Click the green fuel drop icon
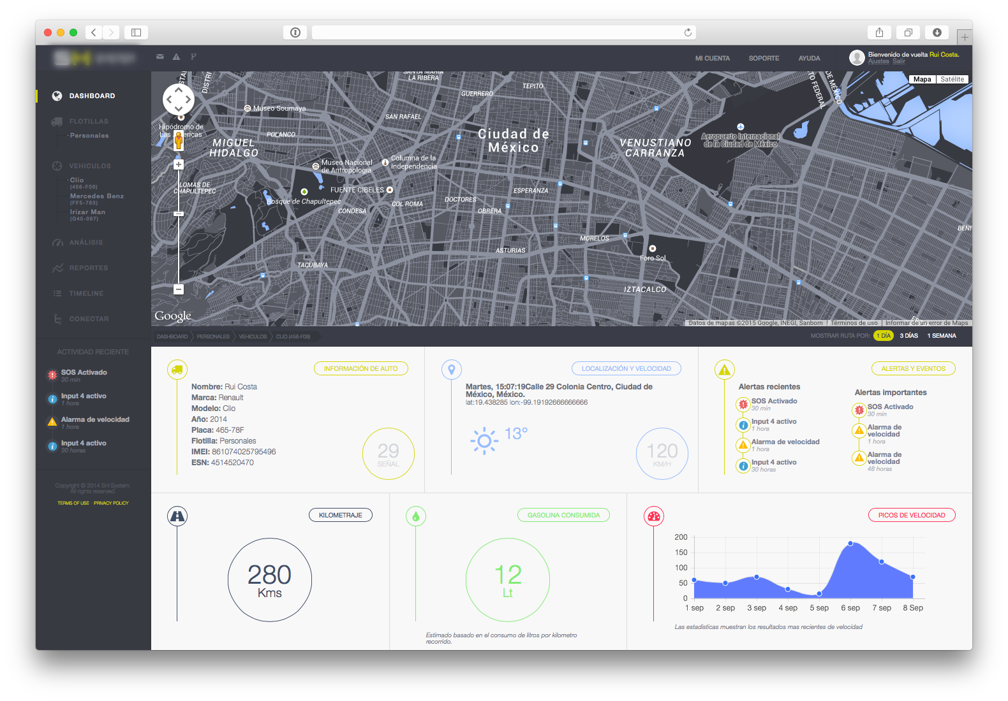This screenshot has width=1008, height=701. click(x=415, y=516)
